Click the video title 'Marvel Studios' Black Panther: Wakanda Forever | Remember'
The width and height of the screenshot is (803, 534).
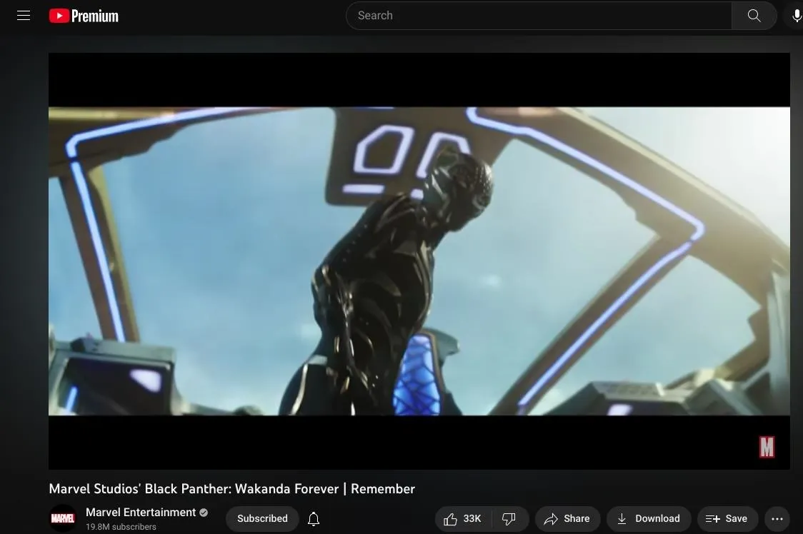(x=232, y=489)
